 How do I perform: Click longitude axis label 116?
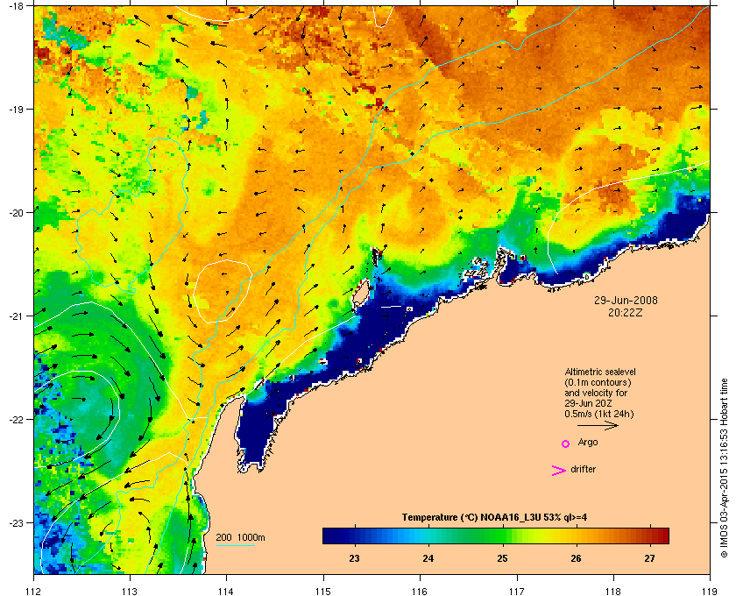[420, 591]
